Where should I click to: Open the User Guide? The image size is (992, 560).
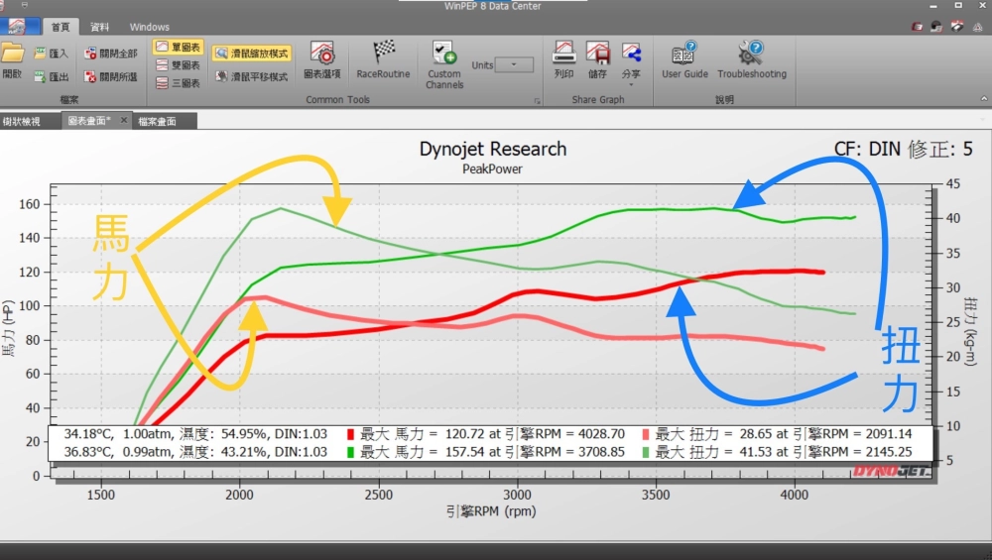[x=684, y=57]
